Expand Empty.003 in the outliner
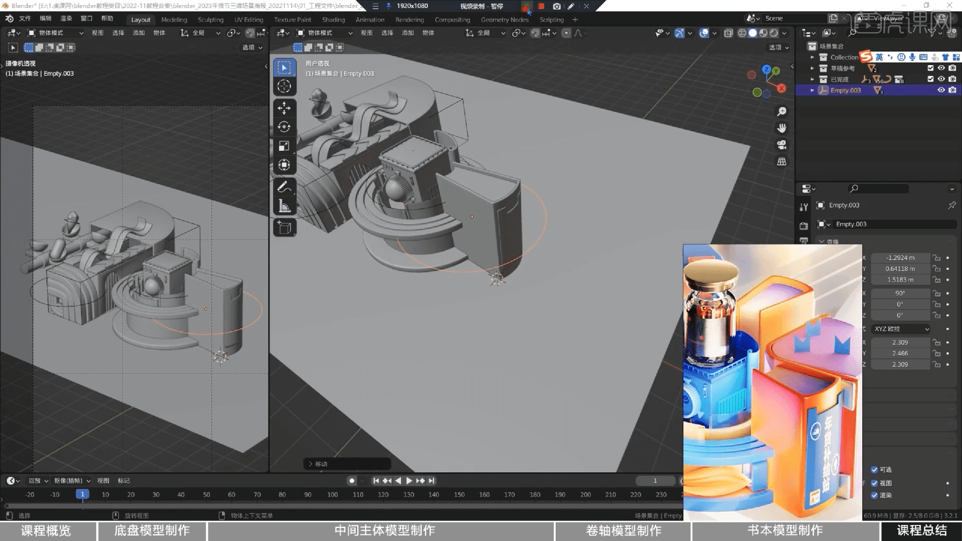Image resolution: width=962 pixels, height=541 pixels. 812,90
